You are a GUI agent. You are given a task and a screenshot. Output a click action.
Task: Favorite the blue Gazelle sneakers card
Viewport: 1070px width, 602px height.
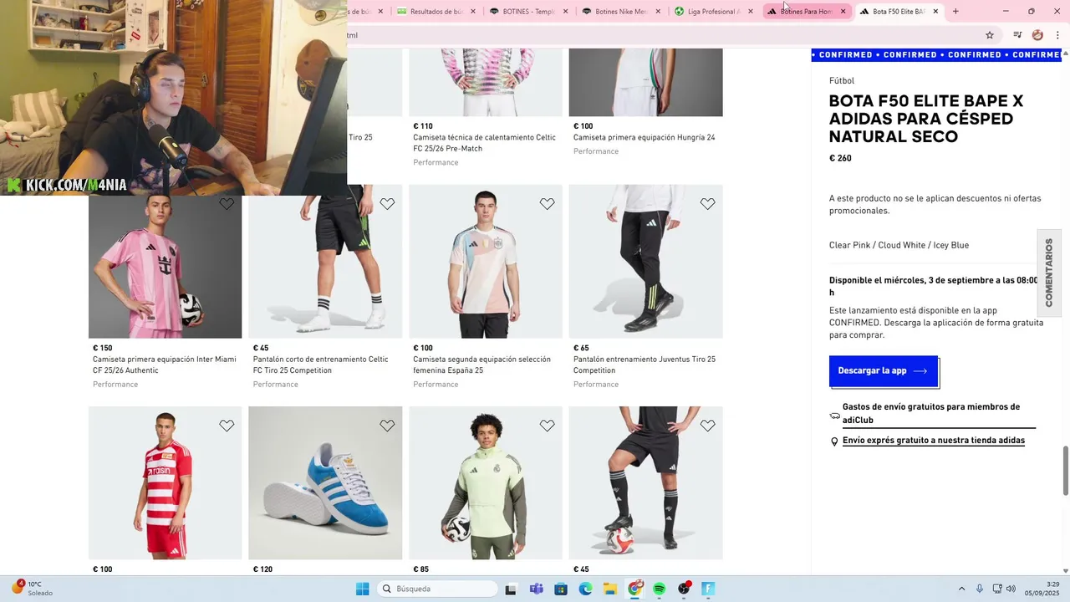pos(387,426)
